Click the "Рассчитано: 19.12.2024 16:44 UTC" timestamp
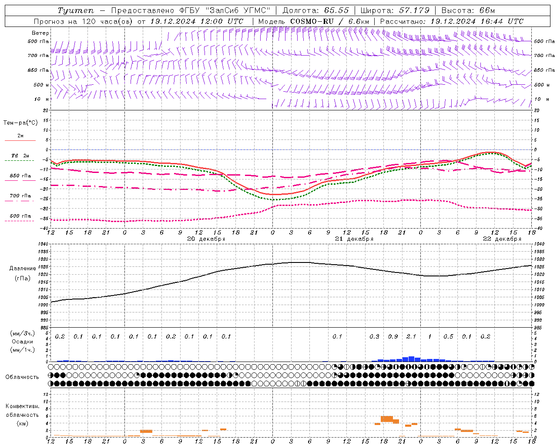This screenshot has height=445, width=557. 452,21
